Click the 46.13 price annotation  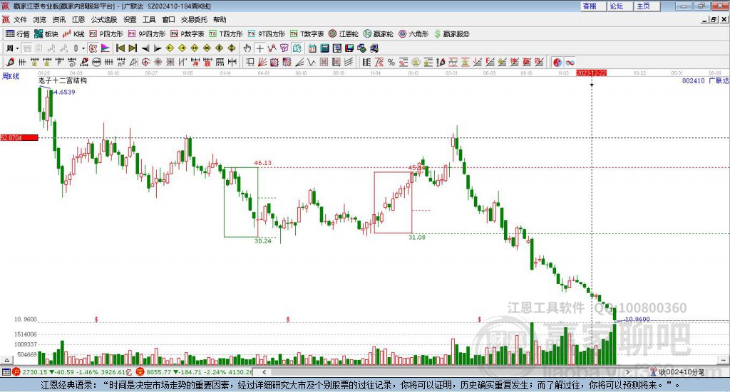click(x=262, y=162)
